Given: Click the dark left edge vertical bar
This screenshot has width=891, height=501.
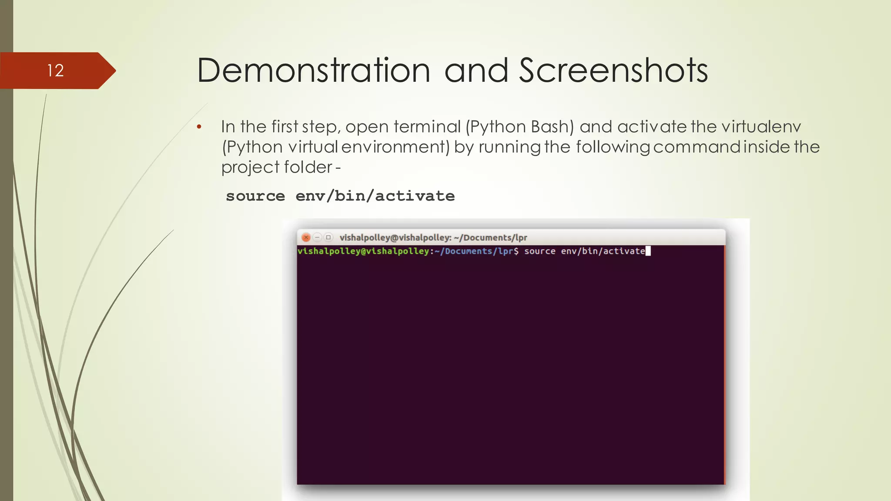Looking at the screenshot, I should 6,261.
